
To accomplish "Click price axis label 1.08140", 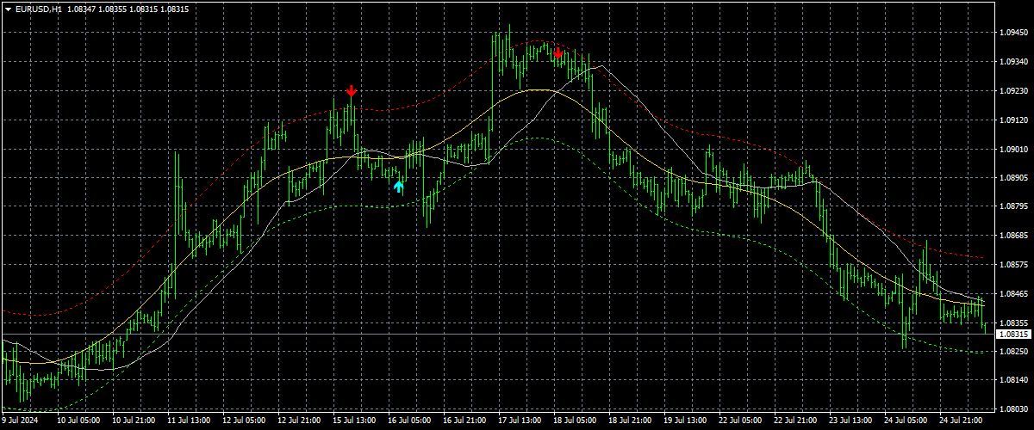I will pyautogui.click(x=1012, y=380).
